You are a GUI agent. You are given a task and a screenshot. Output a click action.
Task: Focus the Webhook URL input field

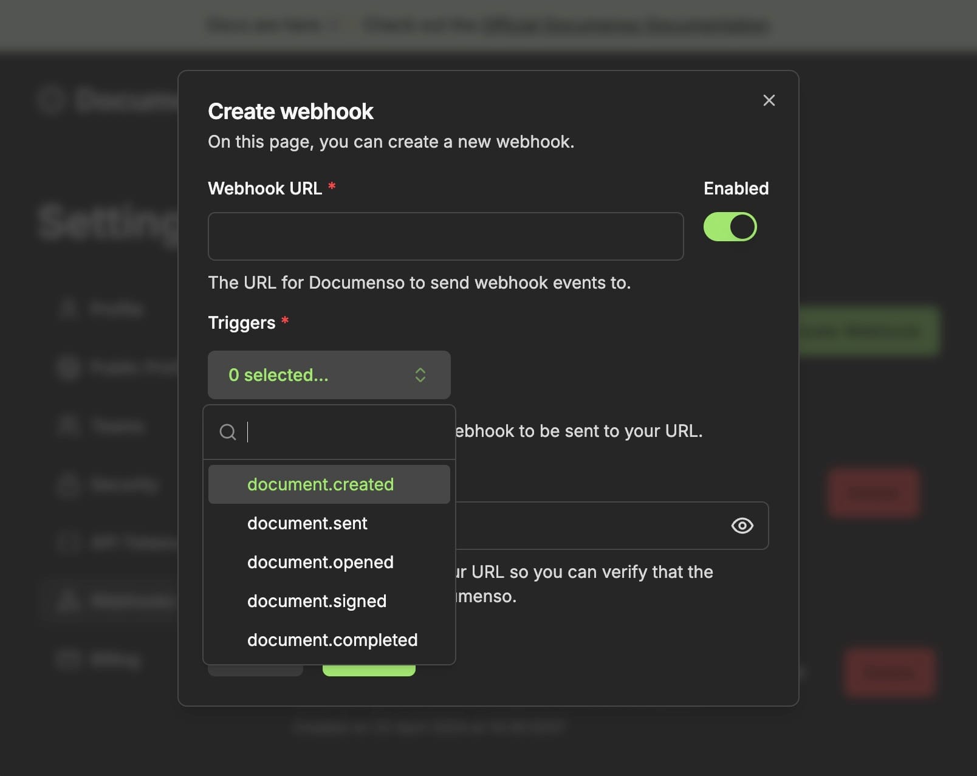[445, 236]
